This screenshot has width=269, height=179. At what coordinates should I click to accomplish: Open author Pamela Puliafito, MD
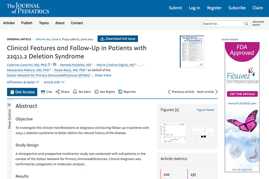point(75,65)
